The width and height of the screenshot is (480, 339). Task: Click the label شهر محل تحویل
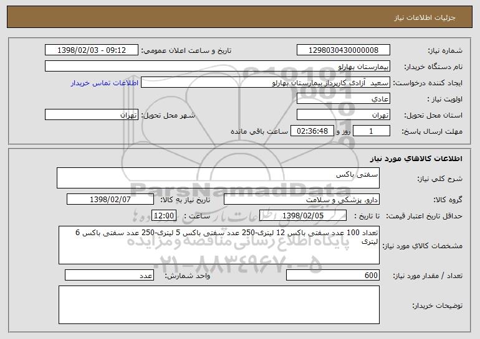[x=168, y=115]
